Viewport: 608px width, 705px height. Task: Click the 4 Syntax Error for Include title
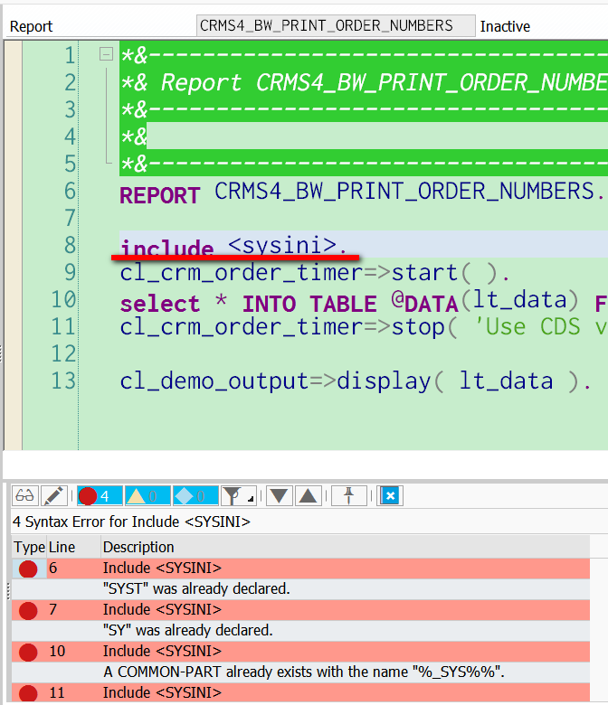[x=131, y=522]
